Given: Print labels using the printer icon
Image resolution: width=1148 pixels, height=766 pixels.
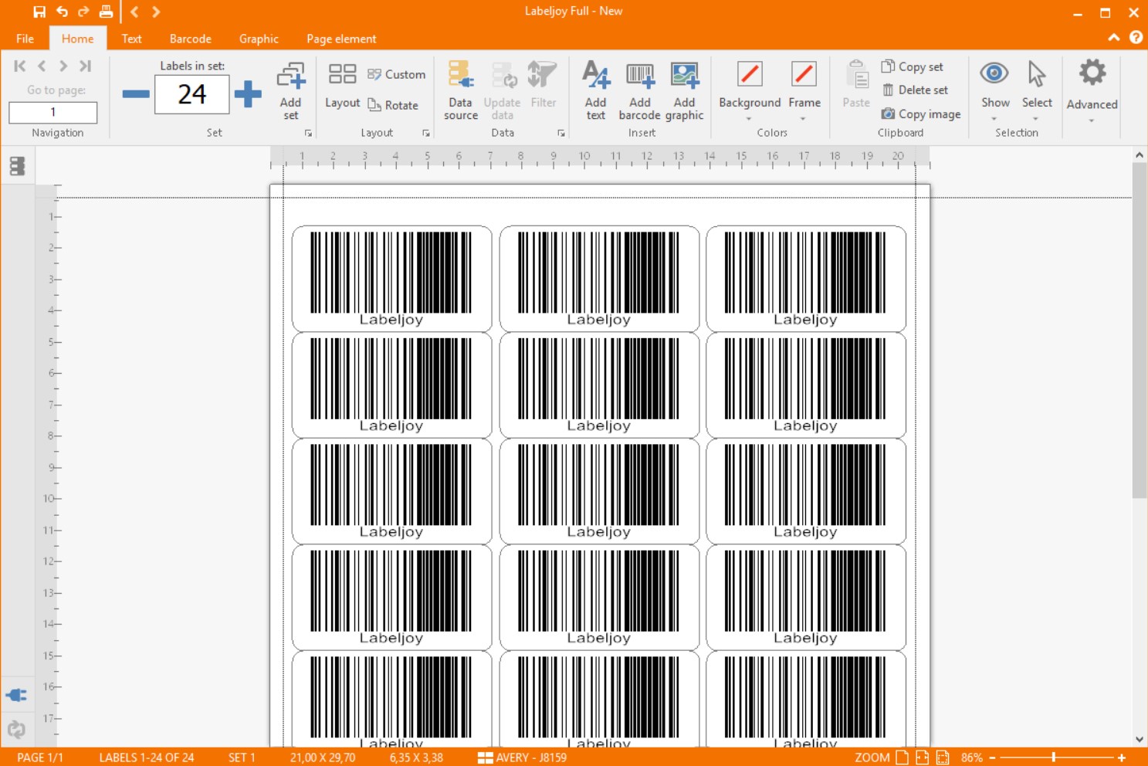Looking at the screenshot, I should 106,12.
